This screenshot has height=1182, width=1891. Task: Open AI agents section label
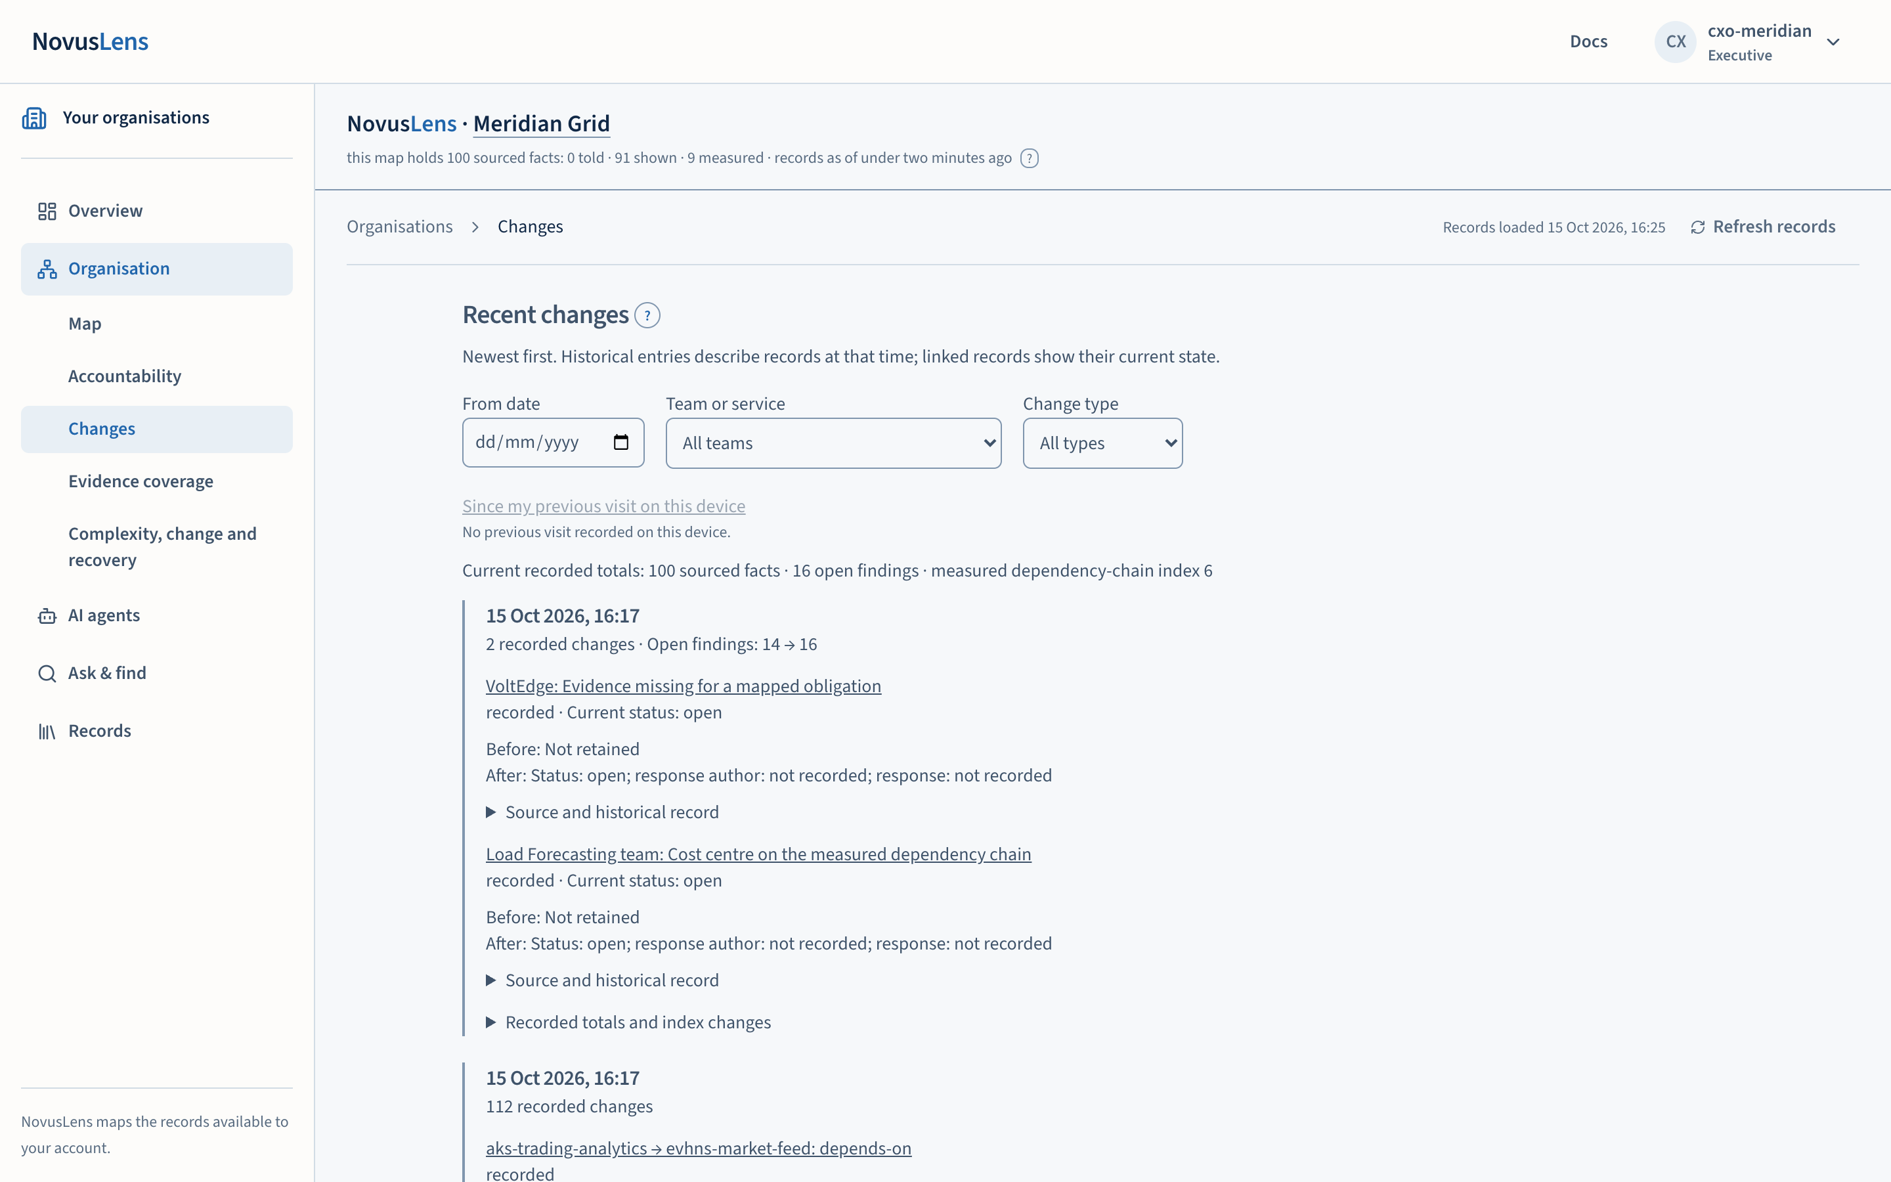(104, 616)
